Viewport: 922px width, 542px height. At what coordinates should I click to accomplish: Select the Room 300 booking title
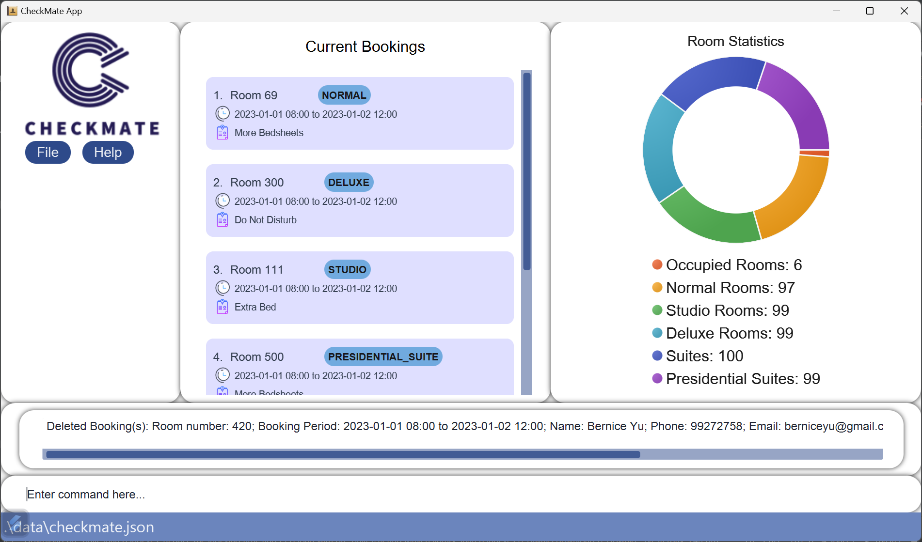point(257,183)
